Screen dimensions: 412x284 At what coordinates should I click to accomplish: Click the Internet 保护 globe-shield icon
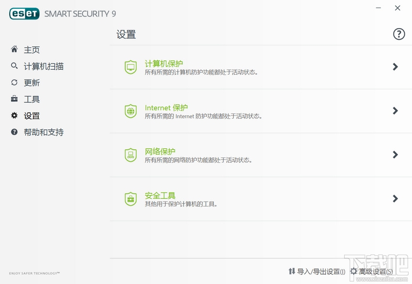[x=130, y=111]
